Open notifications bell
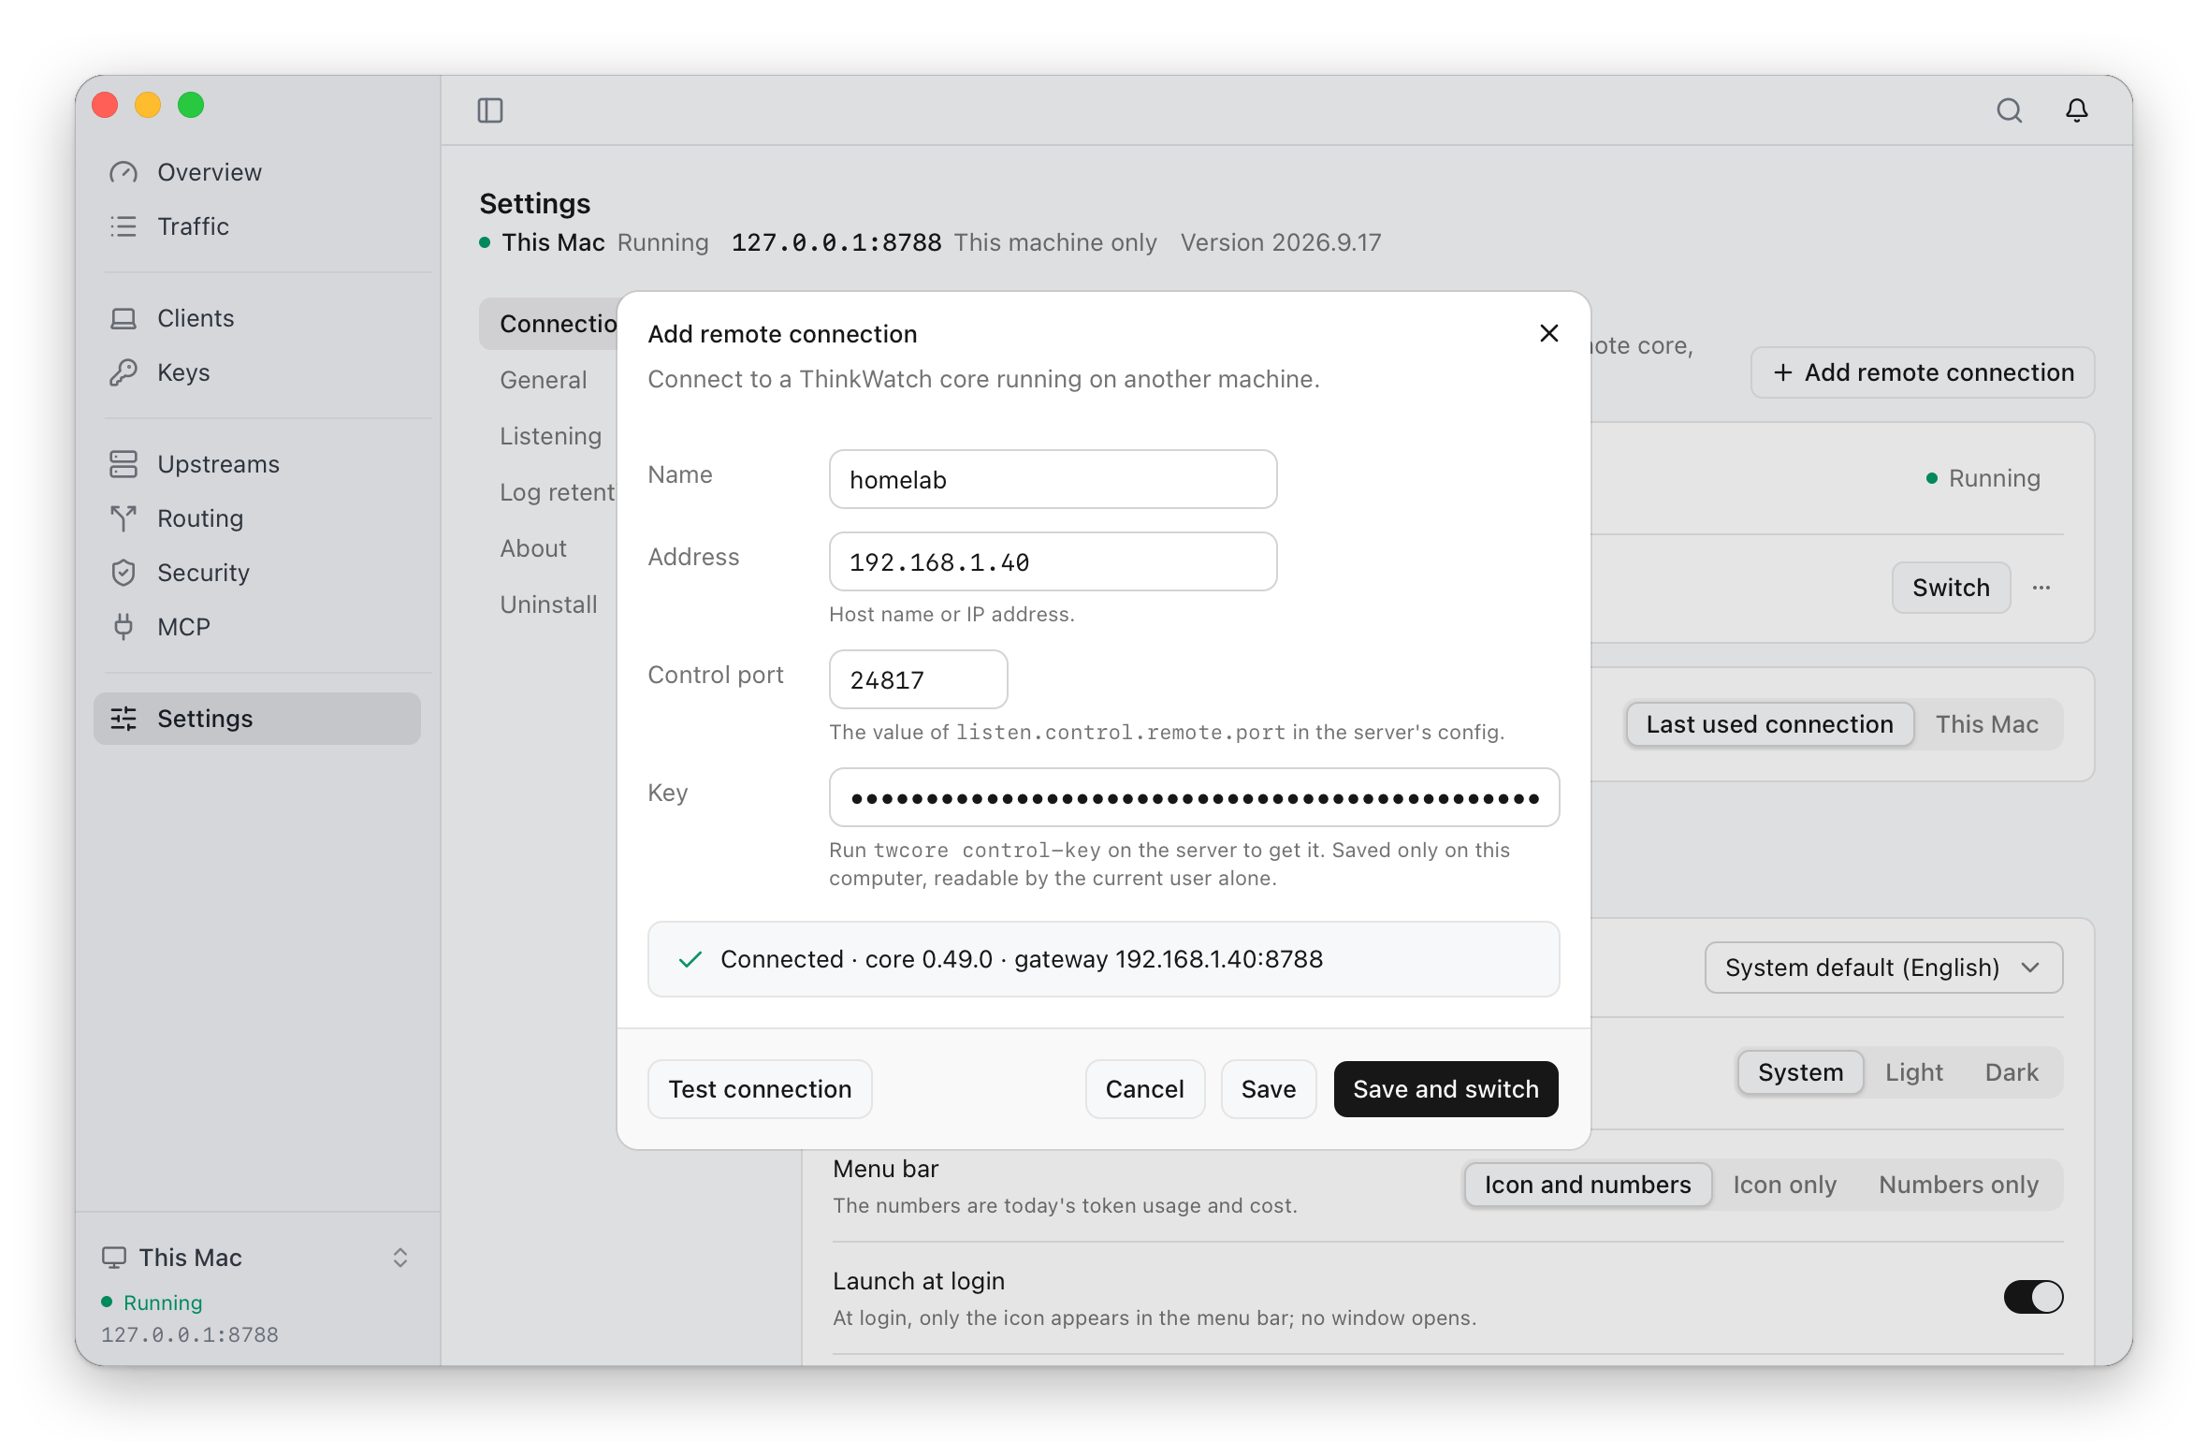Viewport: 2208px width, 1441px height. [2077, 110]
